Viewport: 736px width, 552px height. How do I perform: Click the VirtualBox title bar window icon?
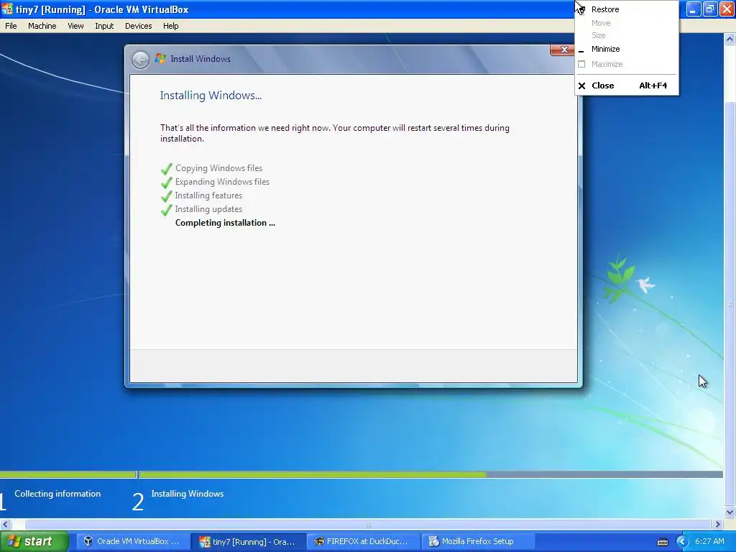point(7,9)
